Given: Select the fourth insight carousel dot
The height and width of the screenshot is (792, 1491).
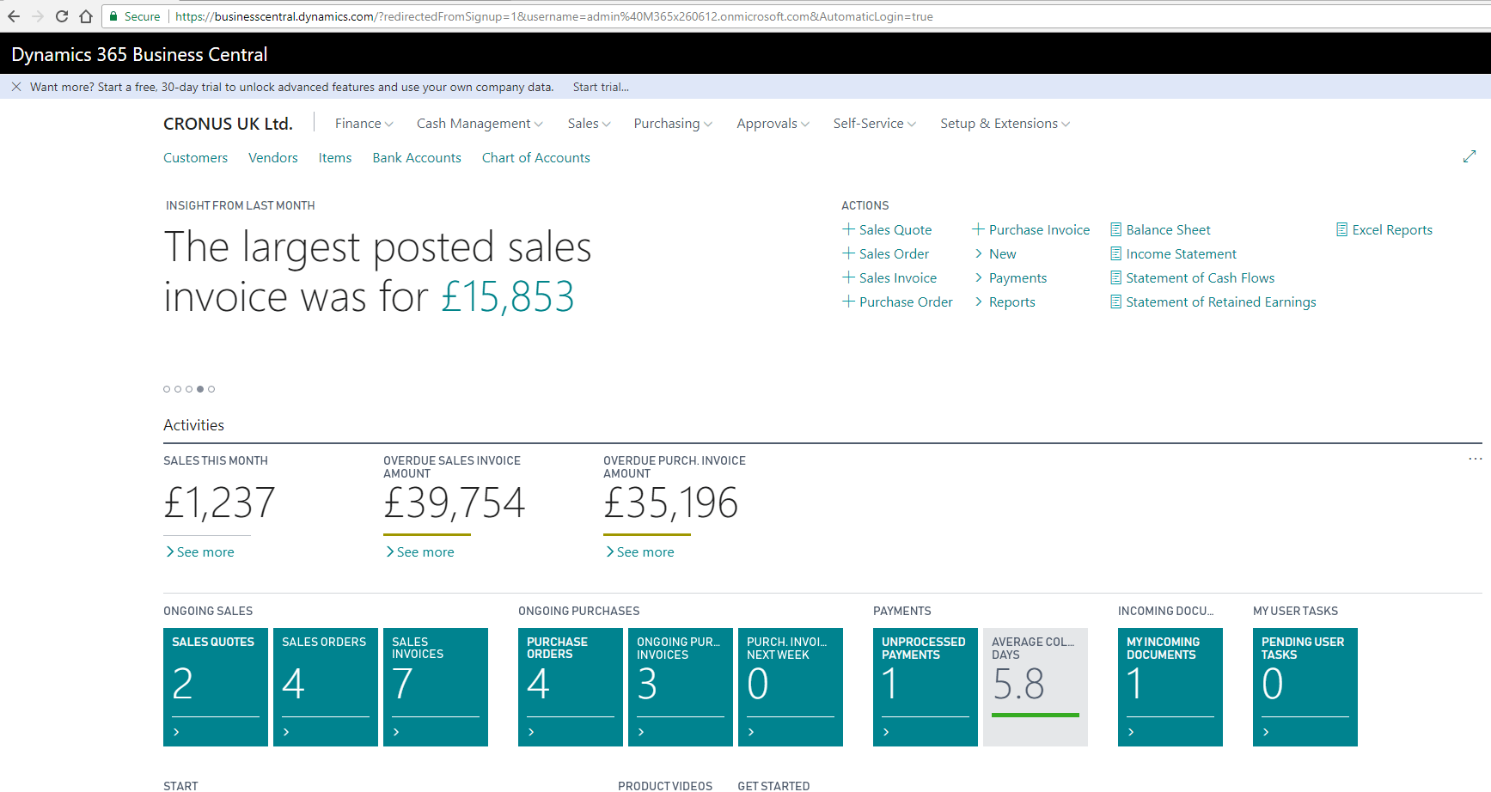Looking at the screenshot, I should click(x=200, y=389).
